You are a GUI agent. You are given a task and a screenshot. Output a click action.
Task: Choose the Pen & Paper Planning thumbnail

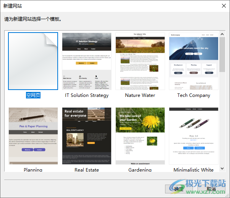(33, 136)
